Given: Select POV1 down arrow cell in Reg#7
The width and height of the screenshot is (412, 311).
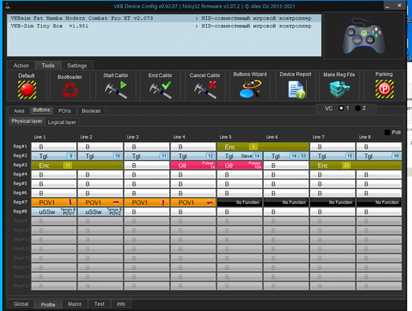Looking at the screenshot, I should pyautogui.click(x=54, y=203).
